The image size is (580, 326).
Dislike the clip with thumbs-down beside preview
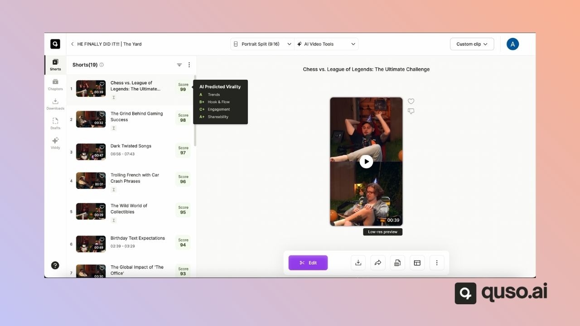(x=411, y=111)
